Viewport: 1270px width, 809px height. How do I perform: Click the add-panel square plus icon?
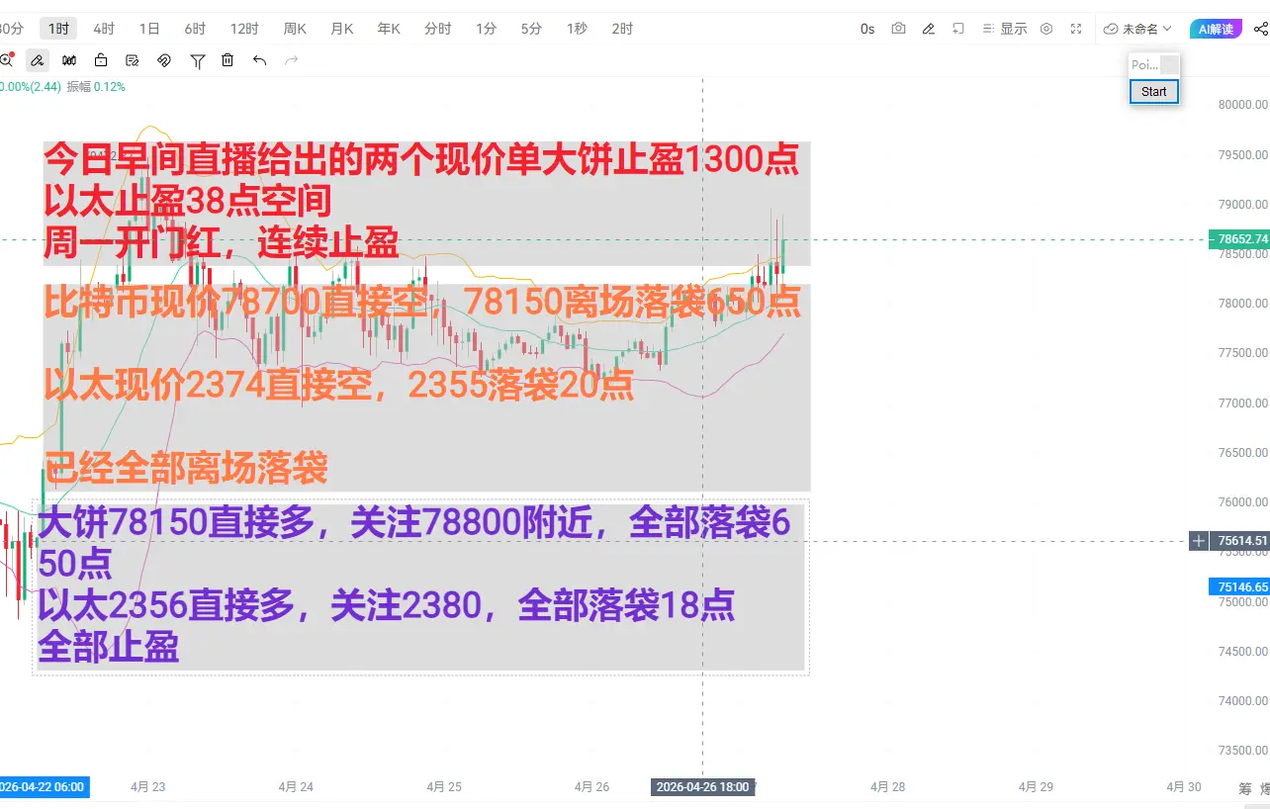958,29
